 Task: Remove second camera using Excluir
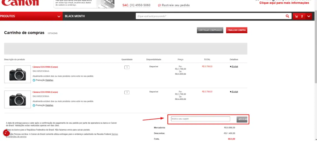234,92
